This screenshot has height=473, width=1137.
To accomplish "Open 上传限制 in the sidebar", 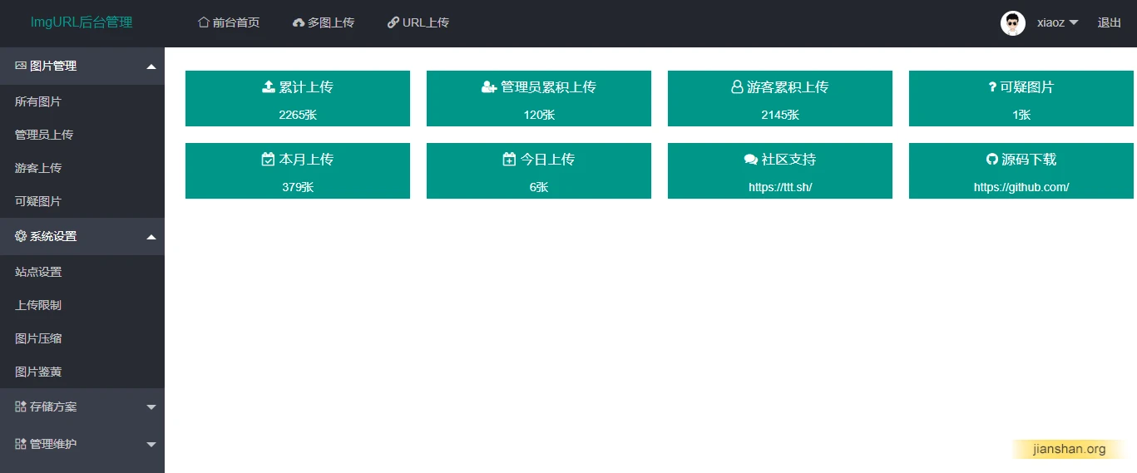I will pyautogui.click(x=38, y=305).
